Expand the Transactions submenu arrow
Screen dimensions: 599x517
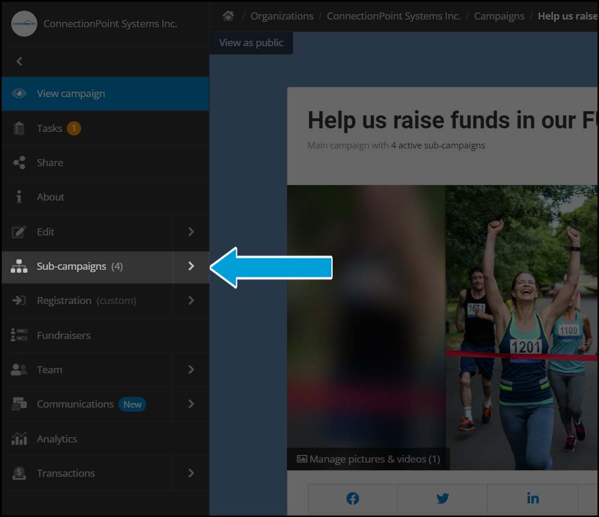[x=191, y=473]
